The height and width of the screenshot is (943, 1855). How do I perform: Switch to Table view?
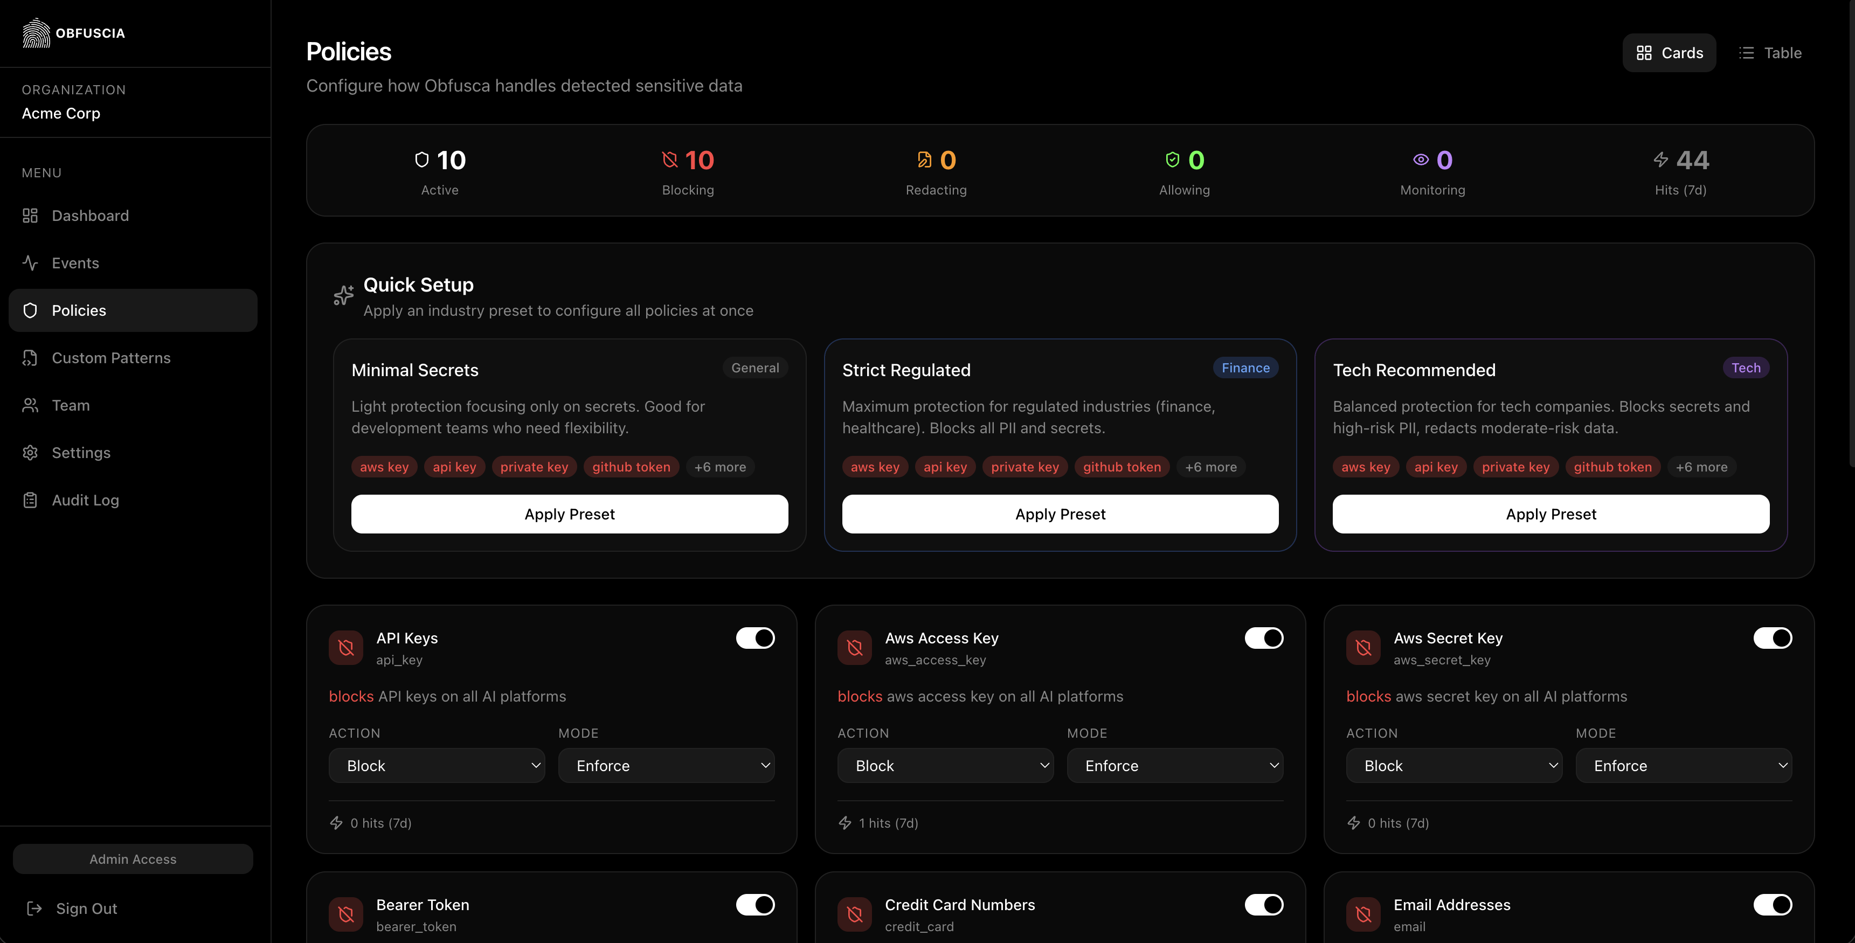1771,53
